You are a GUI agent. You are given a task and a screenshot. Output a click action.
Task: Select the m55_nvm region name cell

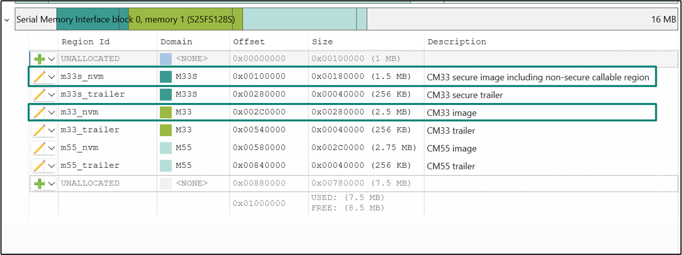coord(79,148)
